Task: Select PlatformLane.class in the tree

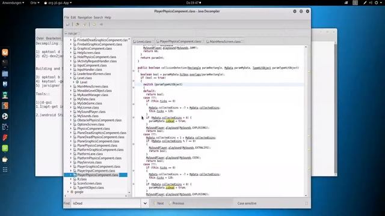Action: [90, 154]
